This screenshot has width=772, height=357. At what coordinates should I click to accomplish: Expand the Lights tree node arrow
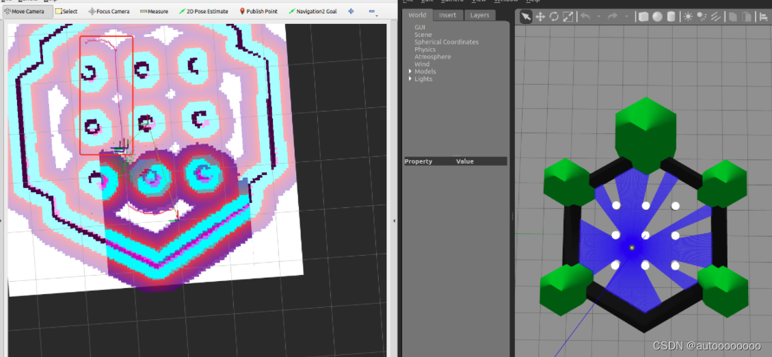pos(410,79)
